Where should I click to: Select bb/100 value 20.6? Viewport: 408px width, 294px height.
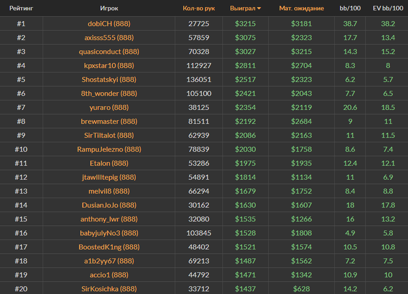click(350, 107)
